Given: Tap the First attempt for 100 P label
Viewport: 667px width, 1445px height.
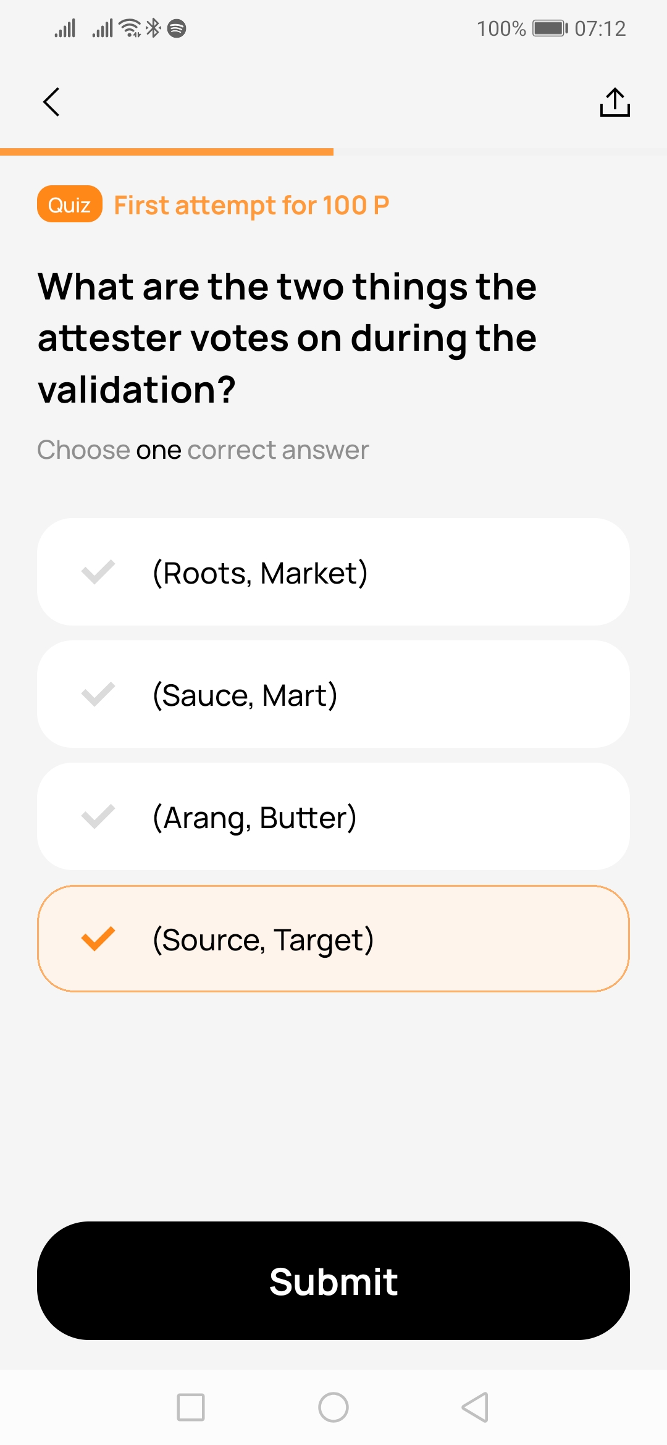Looking at the screenshot, I should [x=251, y=205].
